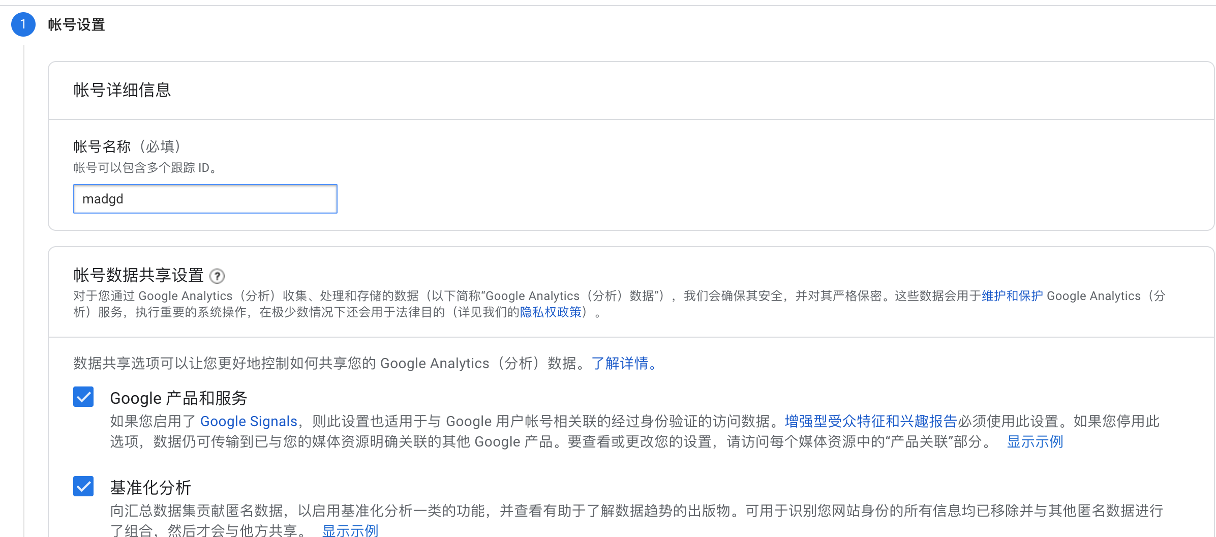Click the 帐号名称（必填）field label
Viewport: 1216px width, 537px height.
128,146
